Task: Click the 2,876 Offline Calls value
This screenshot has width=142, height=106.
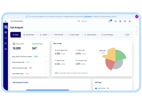Action: pos(78,54)
